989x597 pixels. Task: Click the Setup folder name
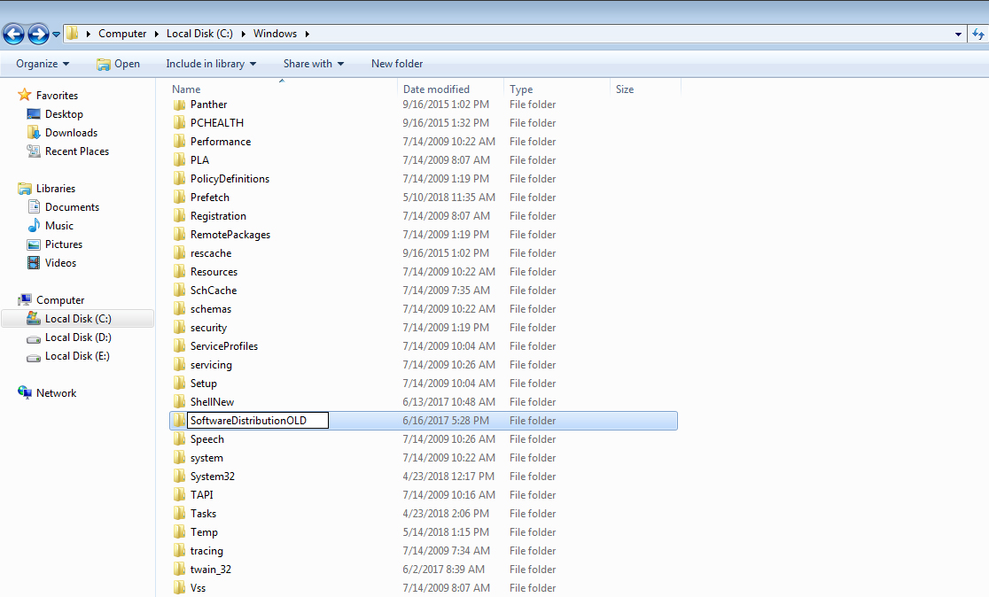204,384
